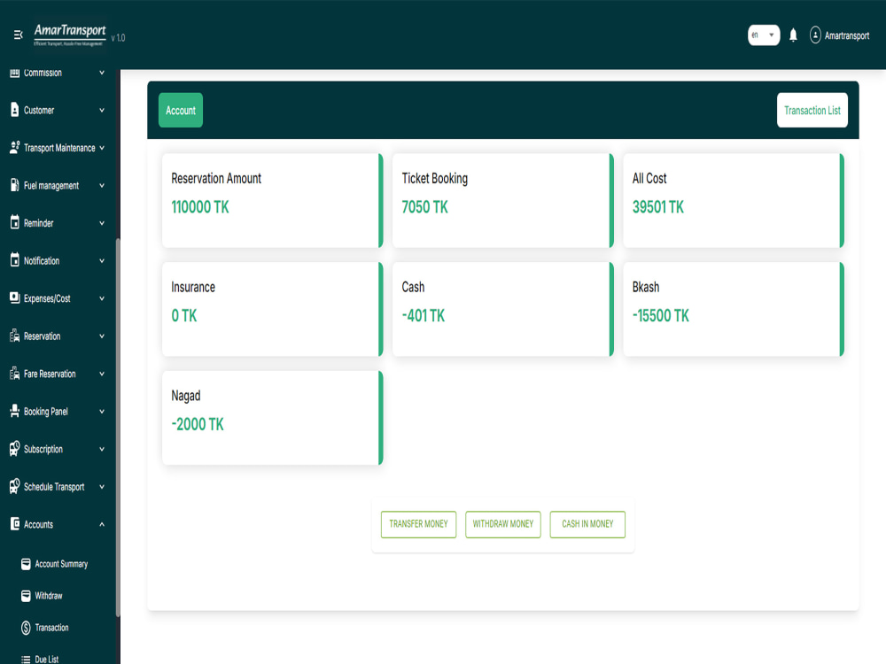Click the Due List icon
886x664 pixels.
coord(26,659)
